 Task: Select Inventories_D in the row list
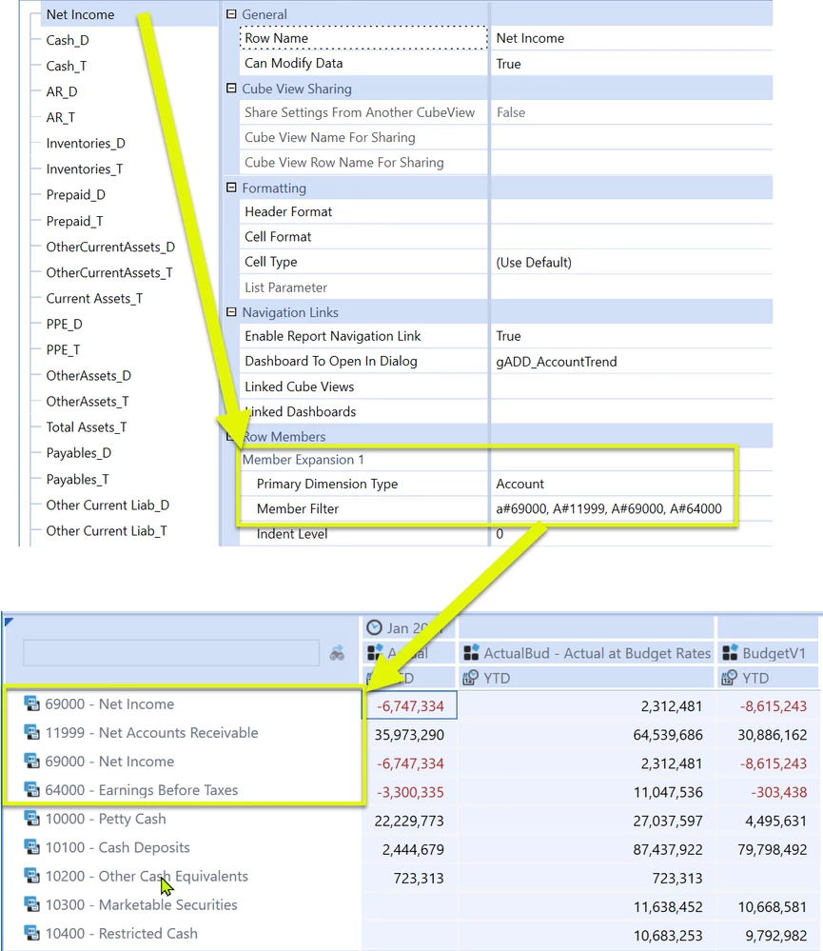[x=86, y=143]
